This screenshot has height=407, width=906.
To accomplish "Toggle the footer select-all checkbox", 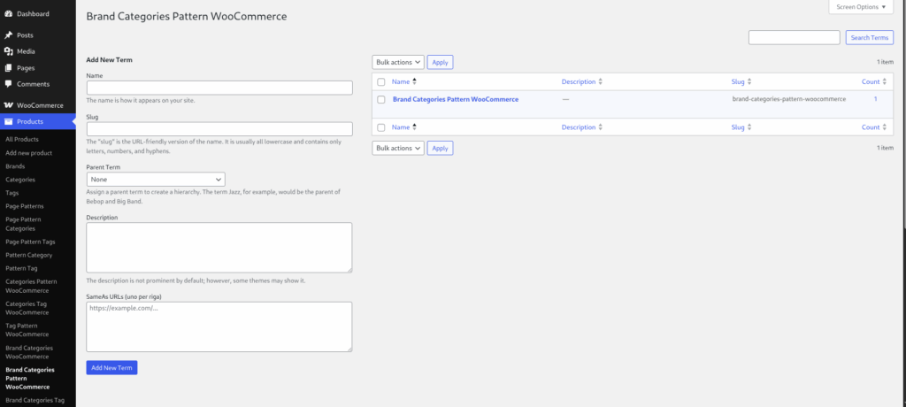I will [381, 127].
